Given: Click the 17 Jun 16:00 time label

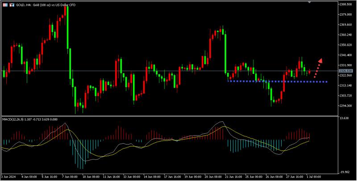Looking at the screenshot, I should (x=173, y=177).
